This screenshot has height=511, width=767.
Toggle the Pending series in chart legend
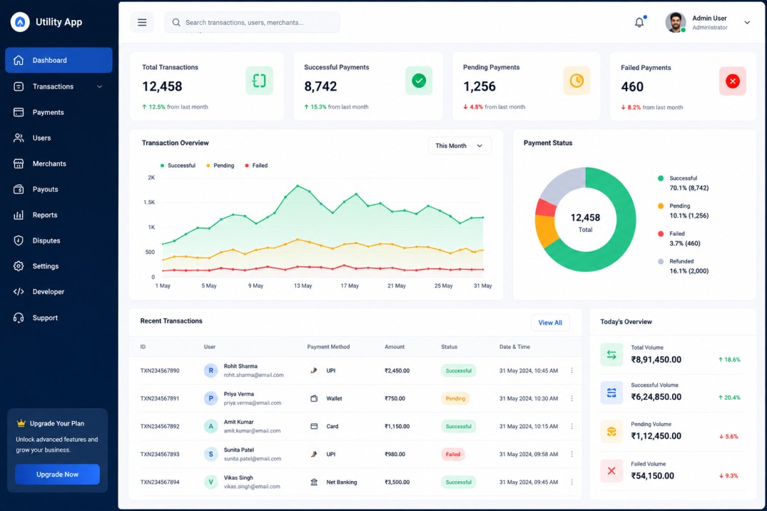click(x=220, y=166)
